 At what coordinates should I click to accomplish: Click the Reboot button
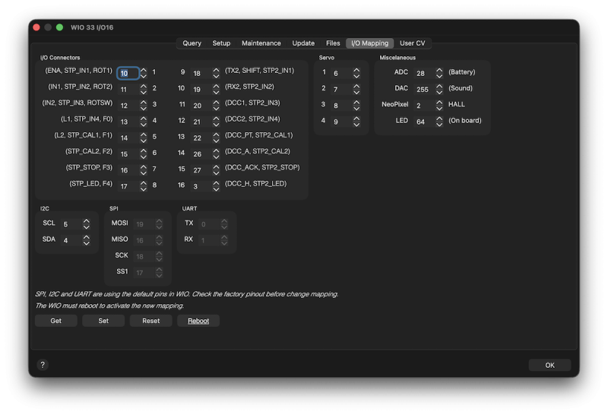pos(198,321)
